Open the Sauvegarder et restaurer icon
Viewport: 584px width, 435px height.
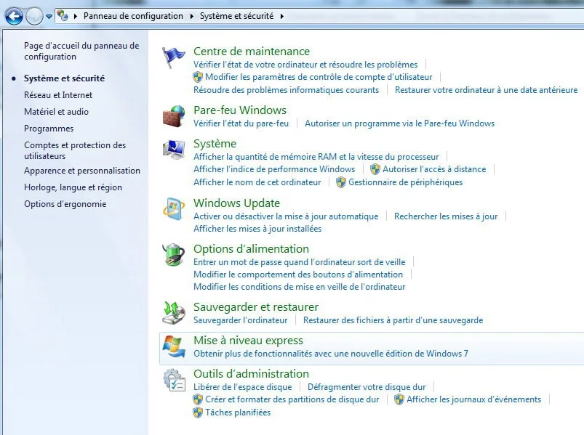pyautogui.click(x=174, y=313)
